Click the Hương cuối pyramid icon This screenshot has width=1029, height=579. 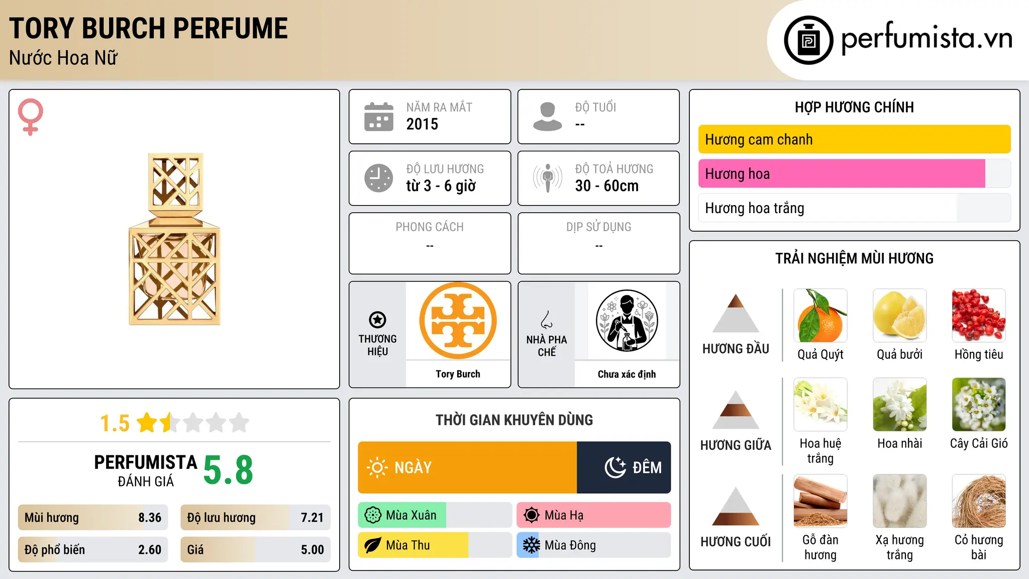click(736, 506)
